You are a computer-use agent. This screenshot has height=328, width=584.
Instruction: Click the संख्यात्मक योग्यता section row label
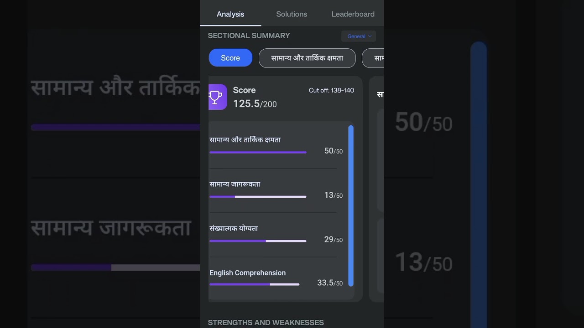point(234,228)
